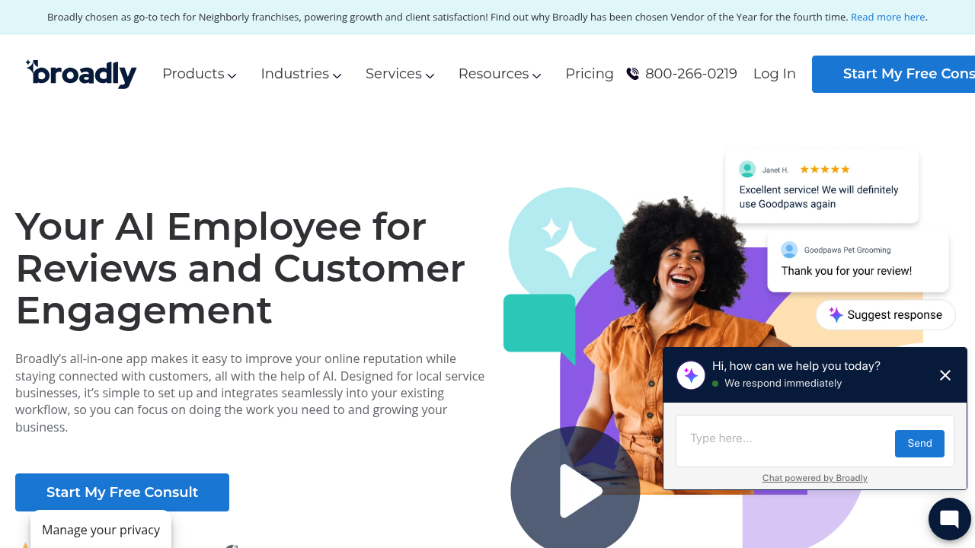
Task: Click Goodpaws Pet Grooming avatar icon
Action: [x=789, y=250]
